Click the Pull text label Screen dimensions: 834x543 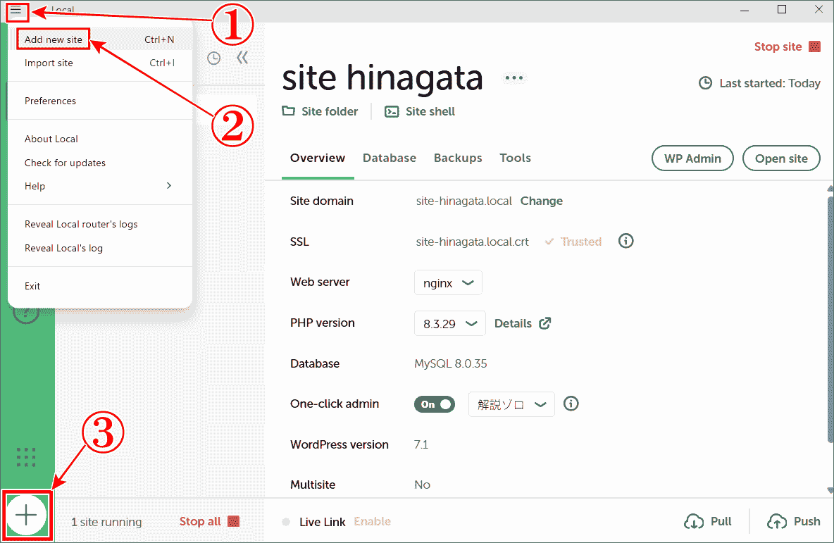click(721, 521)
